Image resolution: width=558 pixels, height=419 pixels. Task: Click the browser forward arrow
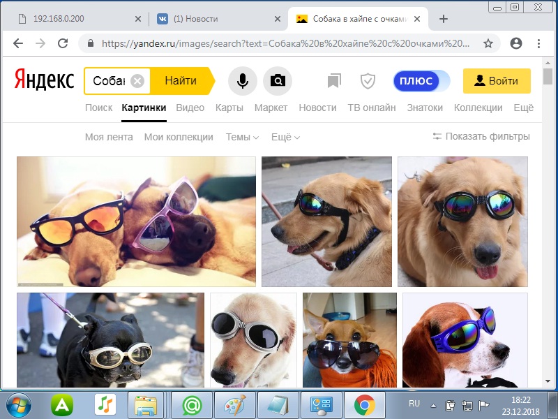pyautogui.click(x=40, y=43)
